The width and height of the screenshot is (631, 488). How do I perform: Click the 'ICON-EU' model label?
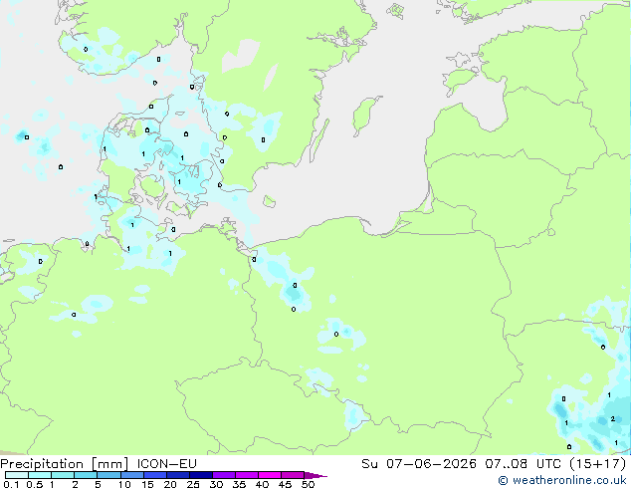[166, 463]
